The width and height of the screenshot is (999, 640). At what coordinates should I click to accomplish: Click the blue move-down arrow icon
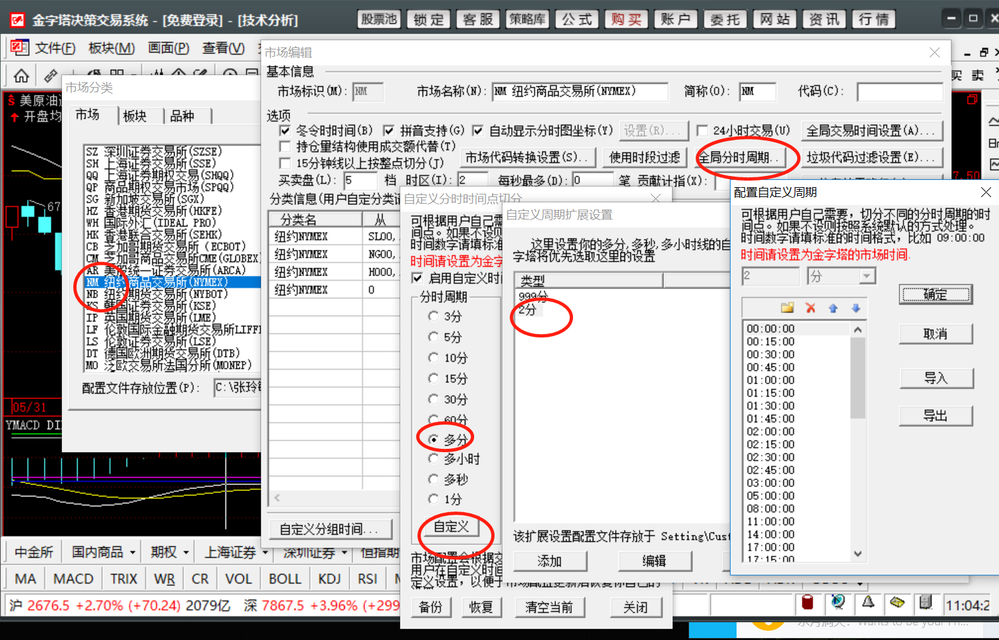pos(855,308)
